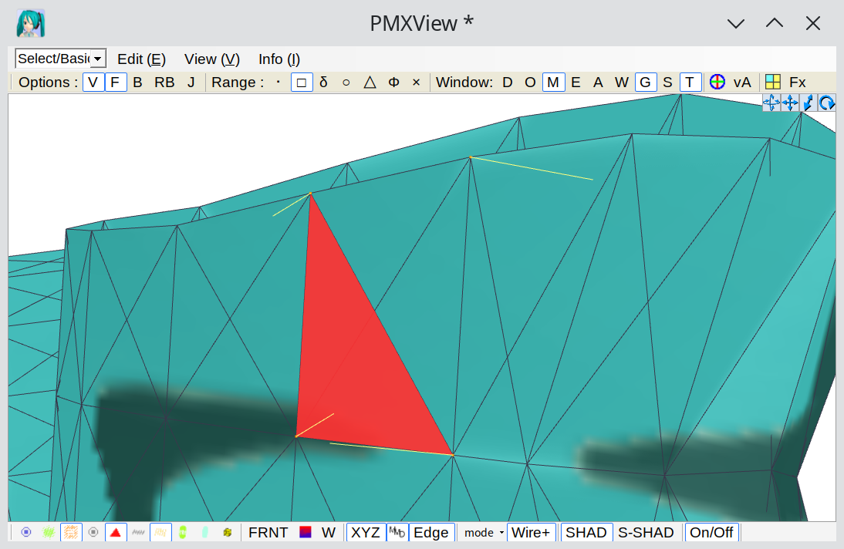Screen dimensions: 844x549
Task: Open the View (V) menu
Action: click(212, 59)
